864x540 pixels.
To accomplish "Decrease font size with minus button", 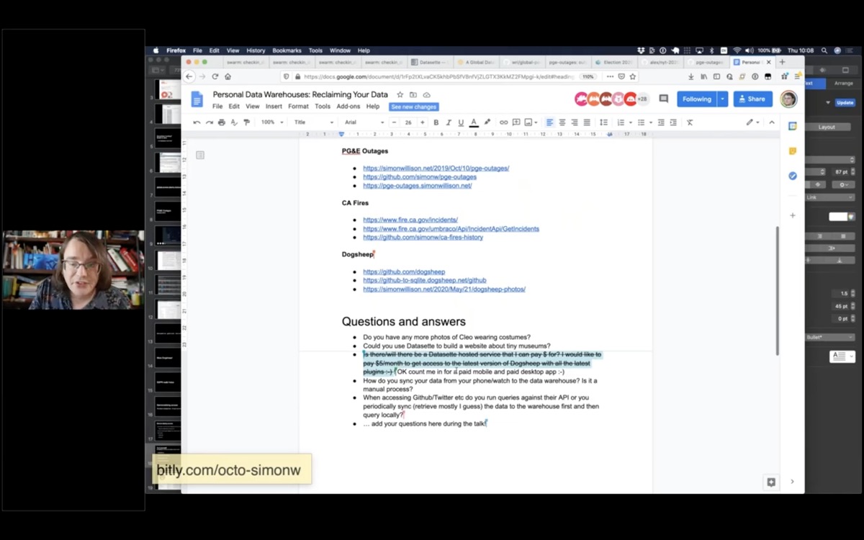I will [394, 122].
